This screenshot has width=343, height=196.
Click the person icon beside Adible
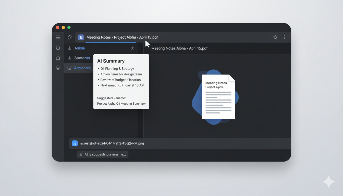(x=69, y=48)
